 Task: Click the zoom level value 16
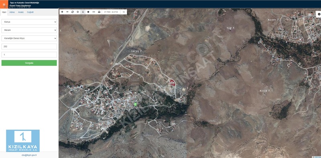124,12
